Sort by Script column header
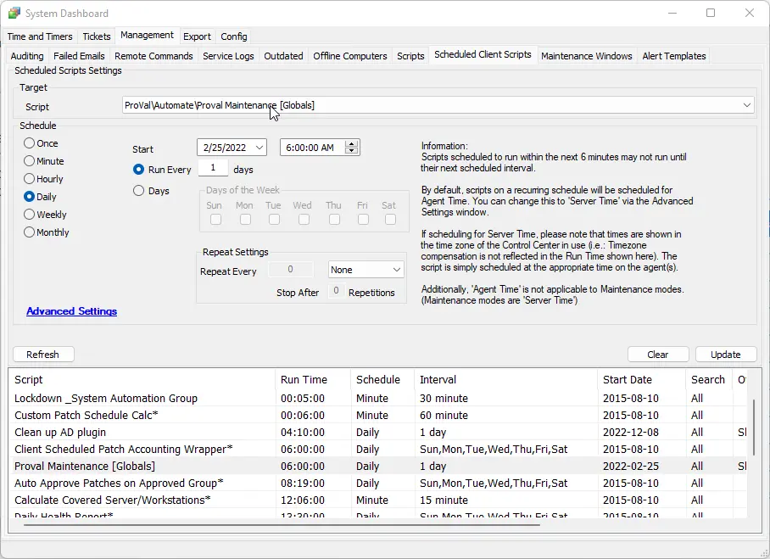 [x=142, y=379]
